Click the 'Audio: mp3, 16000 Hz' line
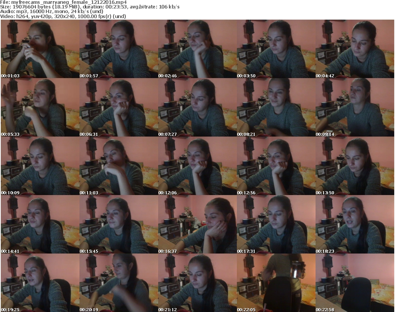This screenshot has height=312, width=395. click(x=52, y=12)
